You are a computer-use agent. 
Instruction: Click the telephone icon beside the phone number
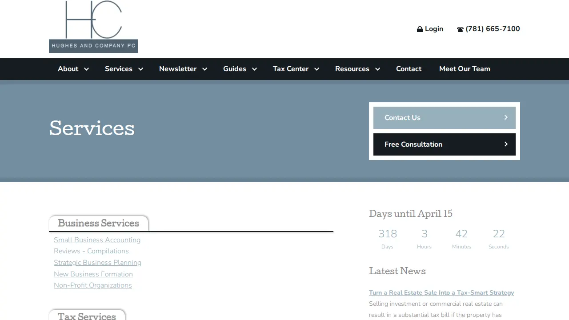click(x=460, y=29)
